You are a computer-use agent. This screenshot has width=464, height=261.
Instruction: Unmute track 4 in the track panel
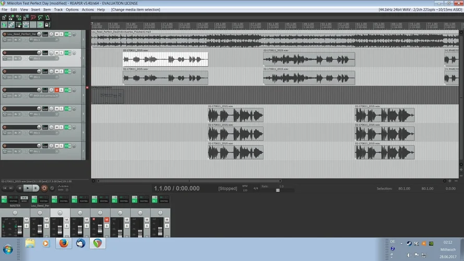pos(57,90)
